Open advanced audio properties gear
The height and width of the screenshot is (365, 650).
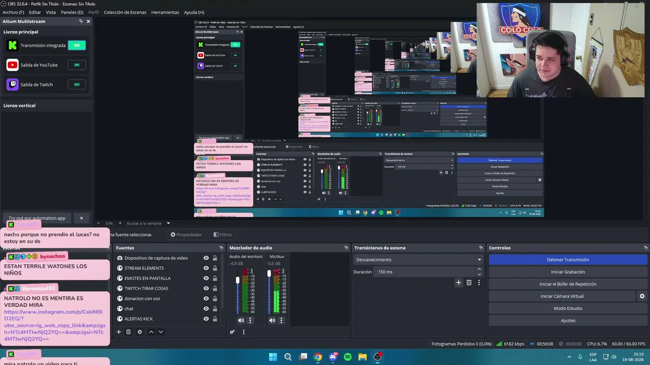(232, 332)
